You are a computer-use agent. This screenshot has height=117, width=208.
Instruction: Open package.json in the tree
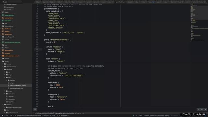pyautogui.click(x=10, y=7)
